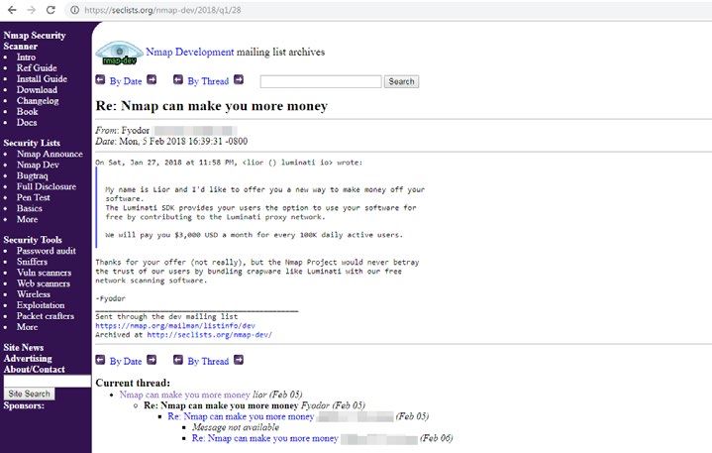Open Security Lists heading link
This screenshot has width=712, height=453.
tap(32, 143)
